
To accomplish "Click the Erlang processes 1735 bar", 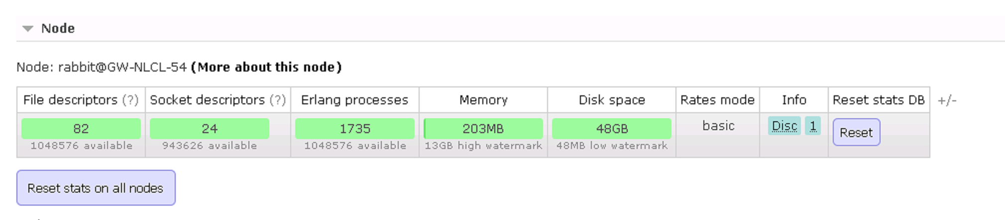I will 355,129.
